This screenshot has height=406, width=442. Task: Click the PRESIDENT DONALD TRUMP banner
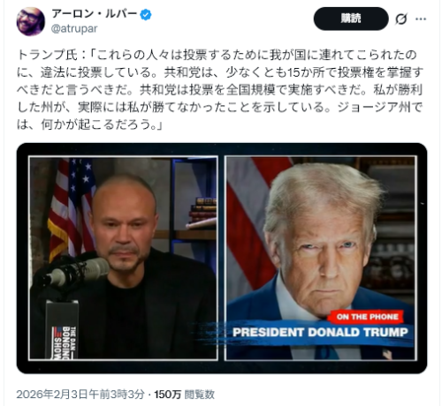(320, 333)
